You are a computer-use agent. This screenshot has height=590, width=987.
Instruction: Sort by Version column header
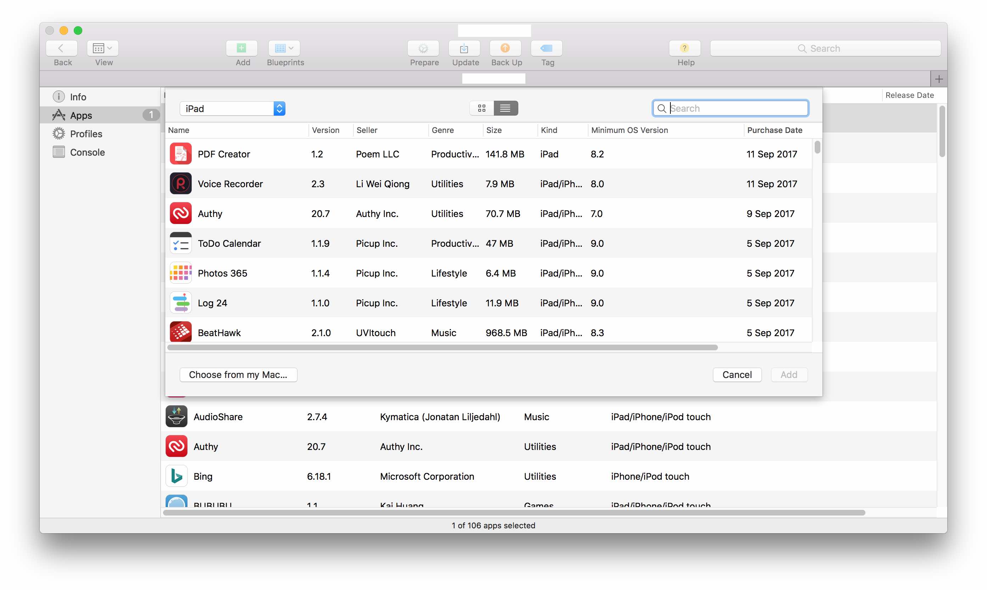click(331, 130)
